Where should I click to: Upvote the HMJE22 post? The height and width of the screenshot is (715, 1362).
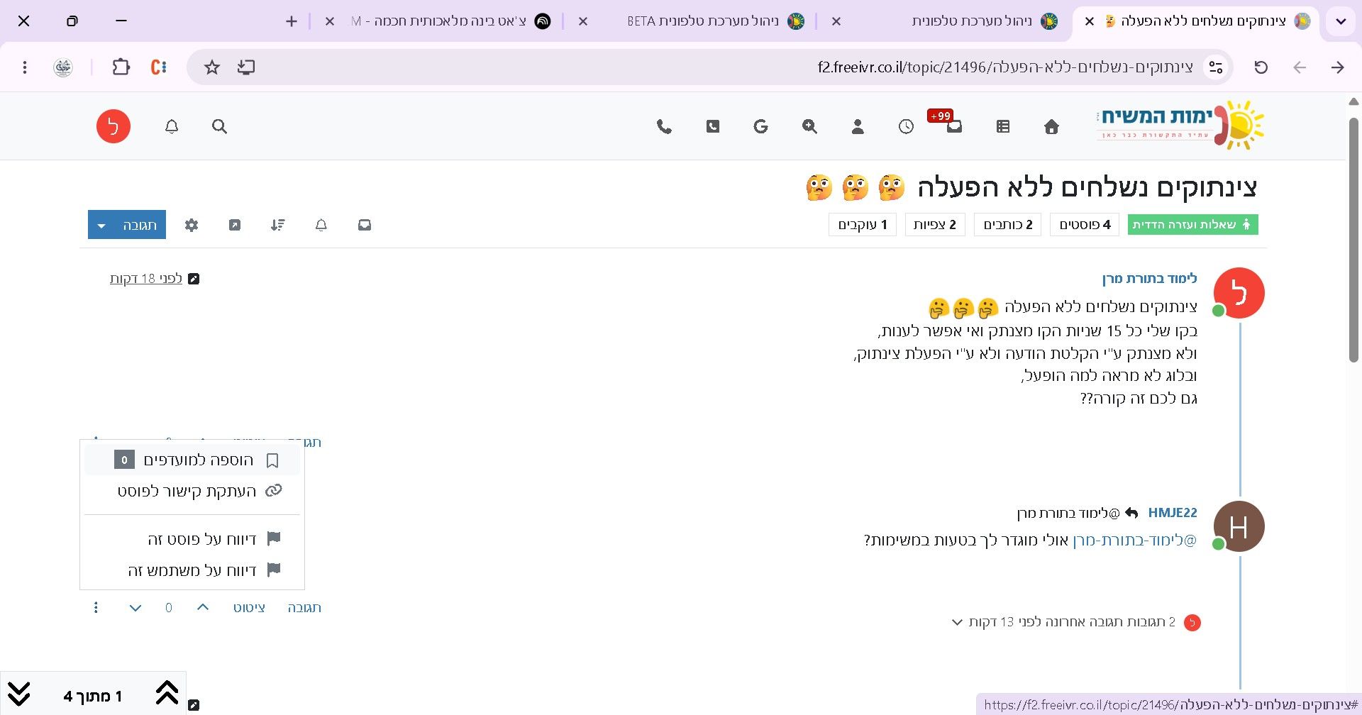click(203, 607)
